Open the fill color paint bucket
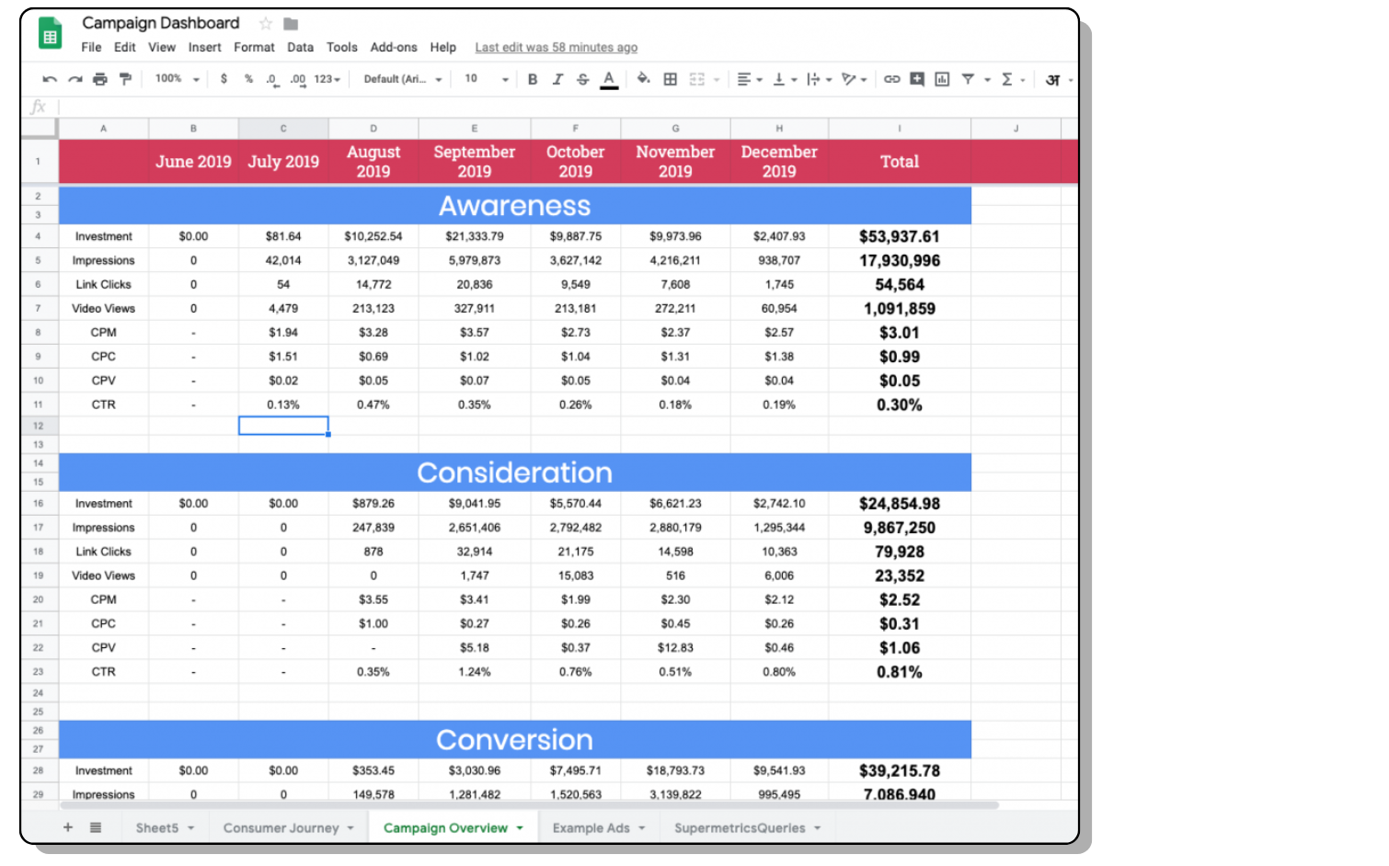The width and height of the screenshot is (1389, 866). click(x=643, y=79)
